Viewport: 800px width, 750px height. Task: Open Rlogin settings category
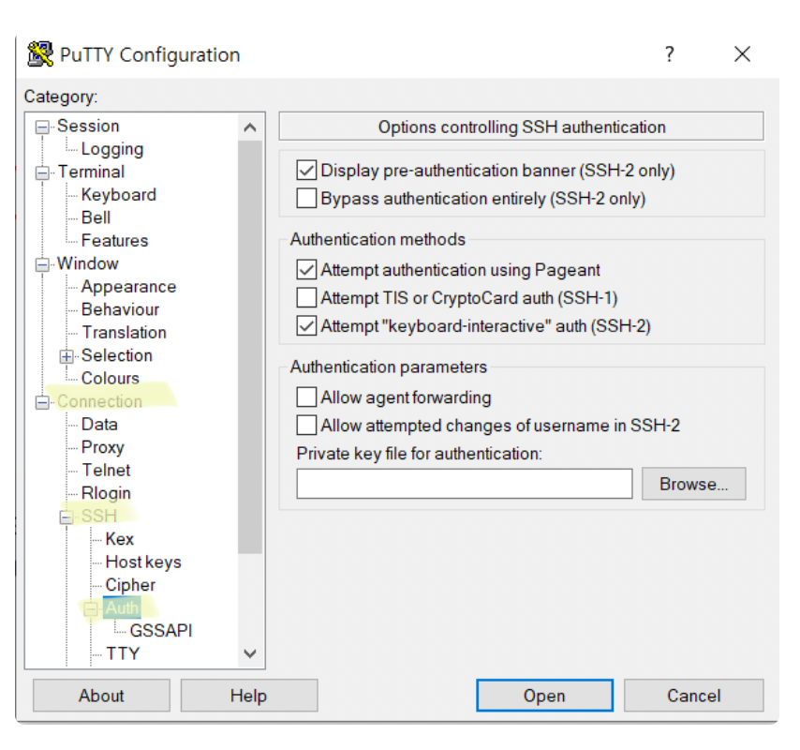(x=106, y=494)
